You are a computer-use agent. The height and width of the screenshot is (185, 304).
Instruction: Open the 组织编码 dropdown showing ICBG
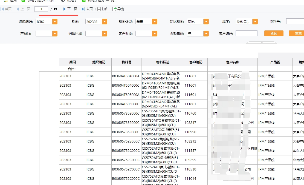coord(55,22)
